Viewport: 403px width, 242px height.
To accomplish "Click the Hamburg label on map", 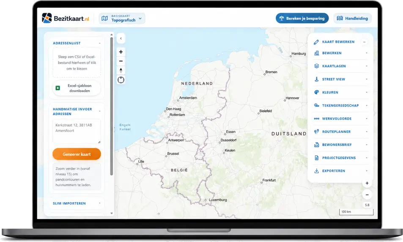I will point(299,53).
